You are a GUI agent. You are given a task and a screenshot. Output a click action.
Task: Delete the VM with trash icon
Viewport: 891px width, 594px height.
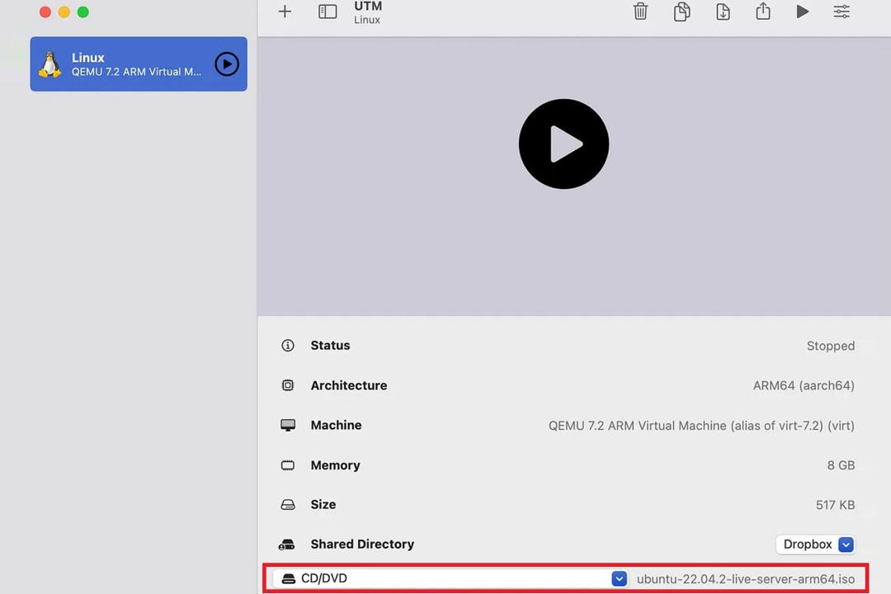pyautogui.click(x=640, y=12)
